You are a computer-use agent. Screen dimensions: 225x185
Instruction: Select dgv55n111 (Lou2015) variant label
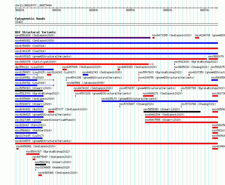[30, 67]
